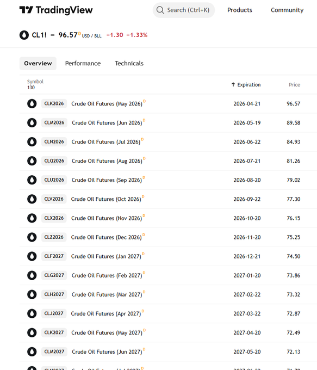Open Crude Oil Futures (Jan 2027) link
Screen dimensions: 317x370
point(106,256)
